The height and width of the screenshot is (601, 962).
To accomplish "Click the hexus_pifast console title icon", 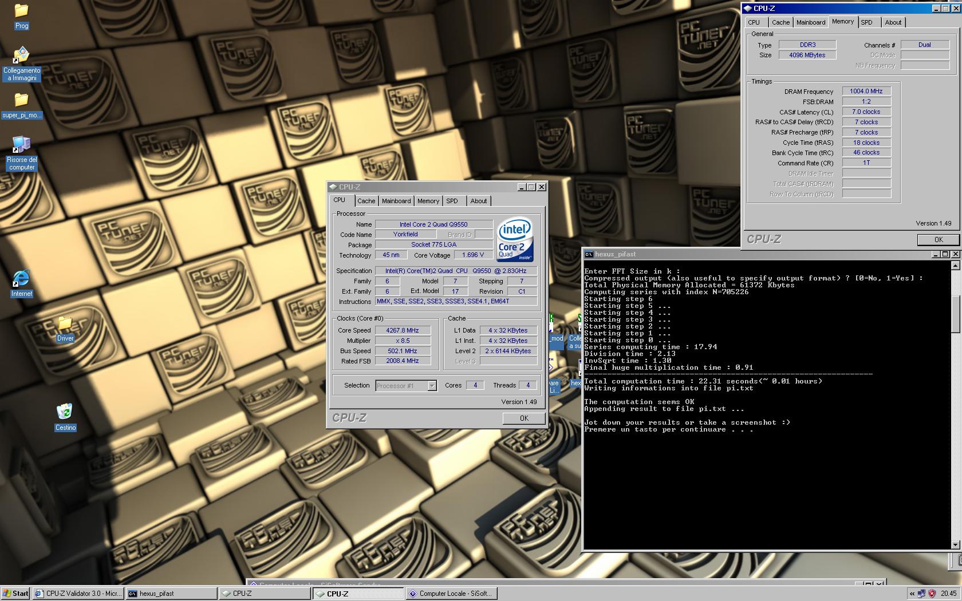I will click(x=589, y=254).
